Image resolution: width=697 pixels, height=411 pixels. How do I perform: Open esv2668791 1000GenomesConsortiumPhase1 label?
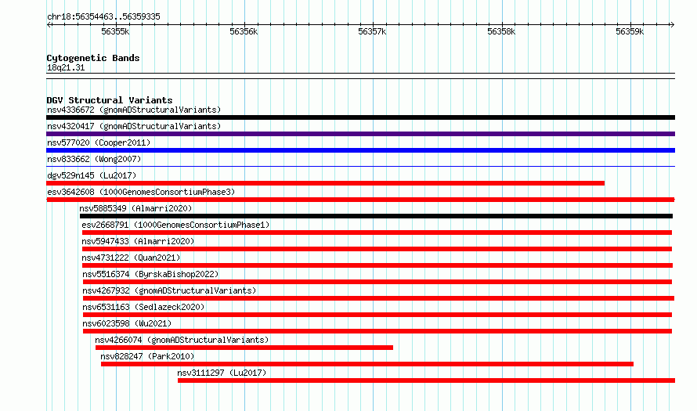[x=175, y=225]
